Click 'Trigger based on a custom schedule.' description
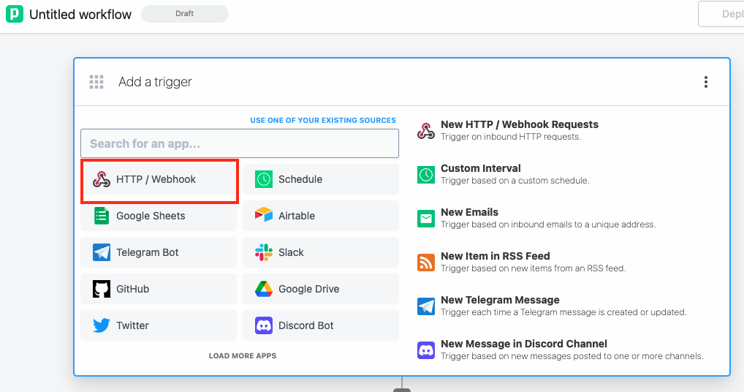Image resolution: width=744 pixels, height=392 pixels. tap(515, 181)
